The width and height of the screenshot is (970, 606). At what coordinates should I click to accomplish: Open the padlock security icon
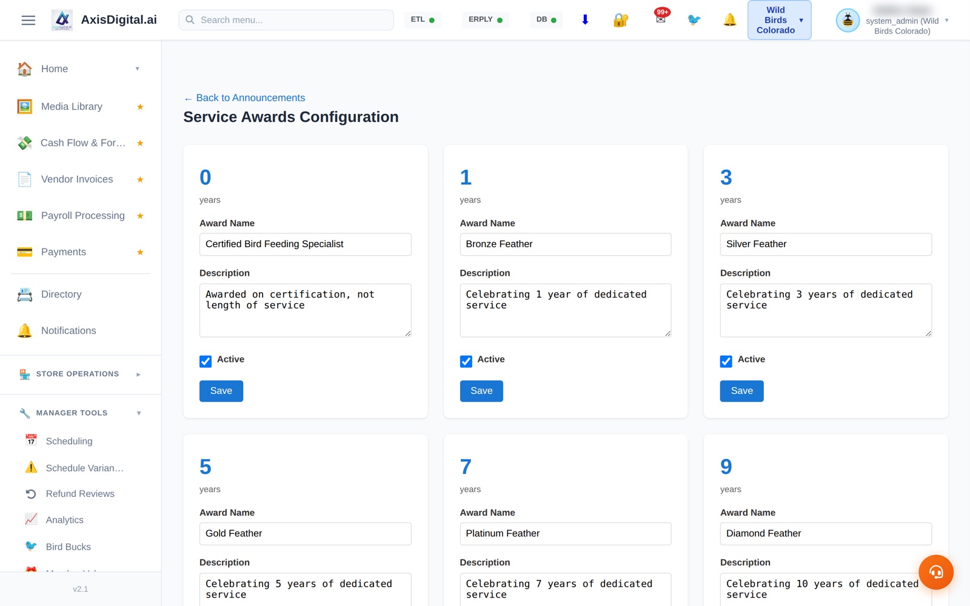point(621,20)
